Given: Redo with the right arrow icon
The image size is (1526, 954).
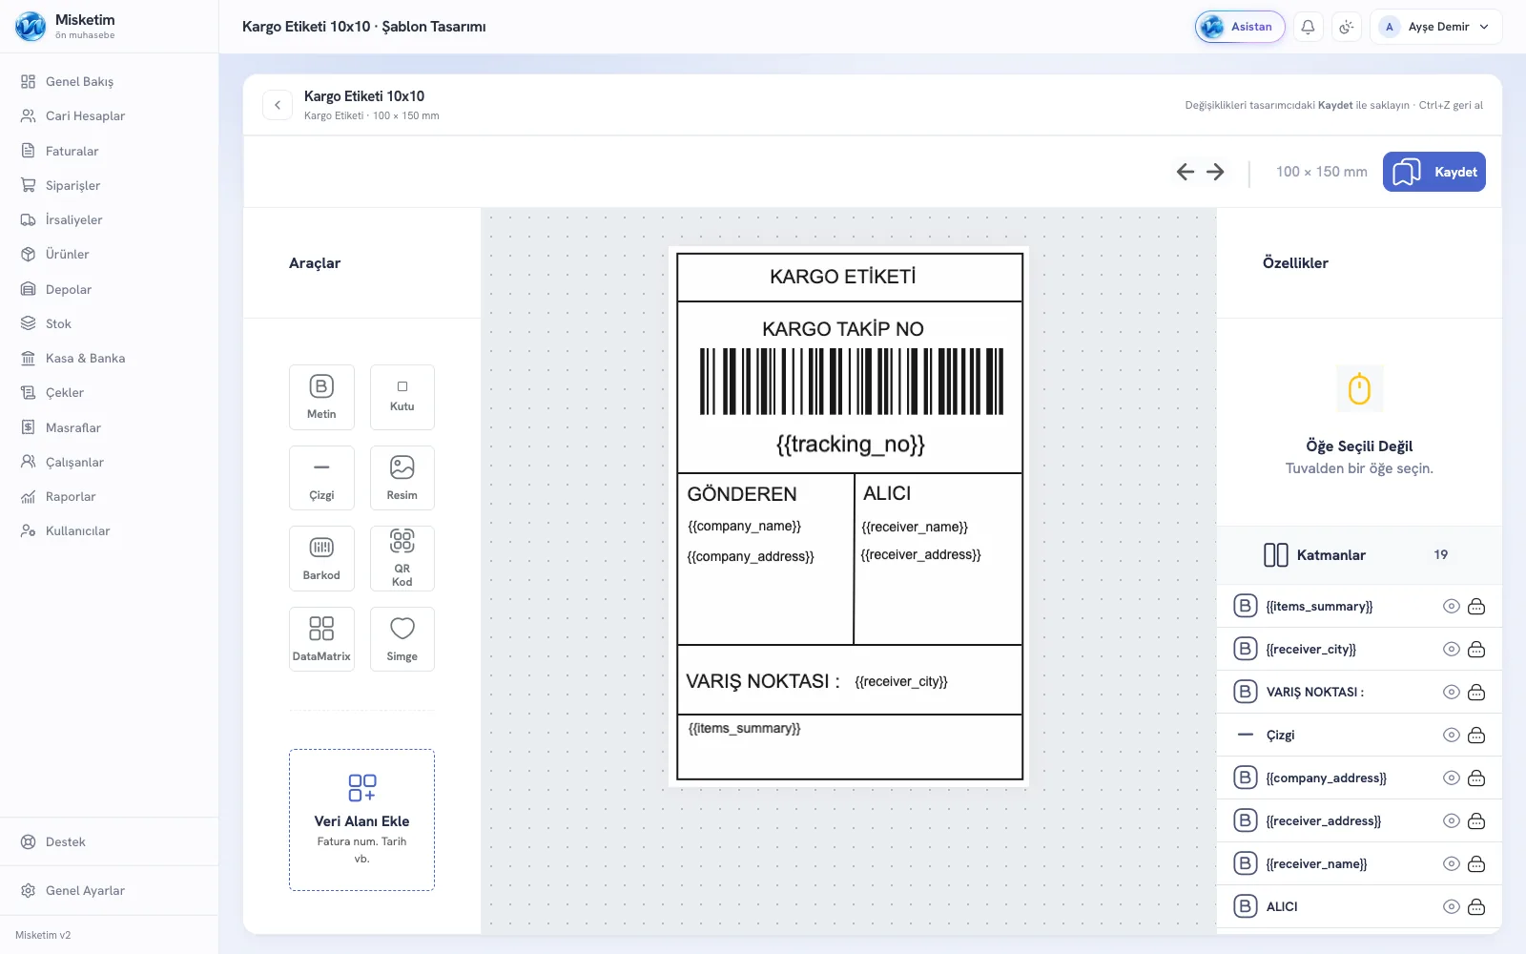Looking at the screenshot, I should pos(1215,172).
